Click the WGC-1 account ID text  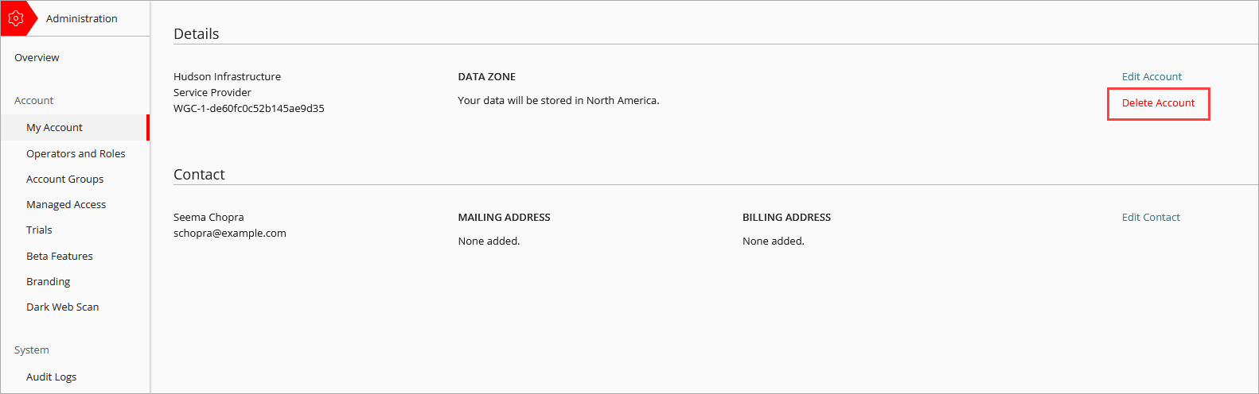[248, 109]
